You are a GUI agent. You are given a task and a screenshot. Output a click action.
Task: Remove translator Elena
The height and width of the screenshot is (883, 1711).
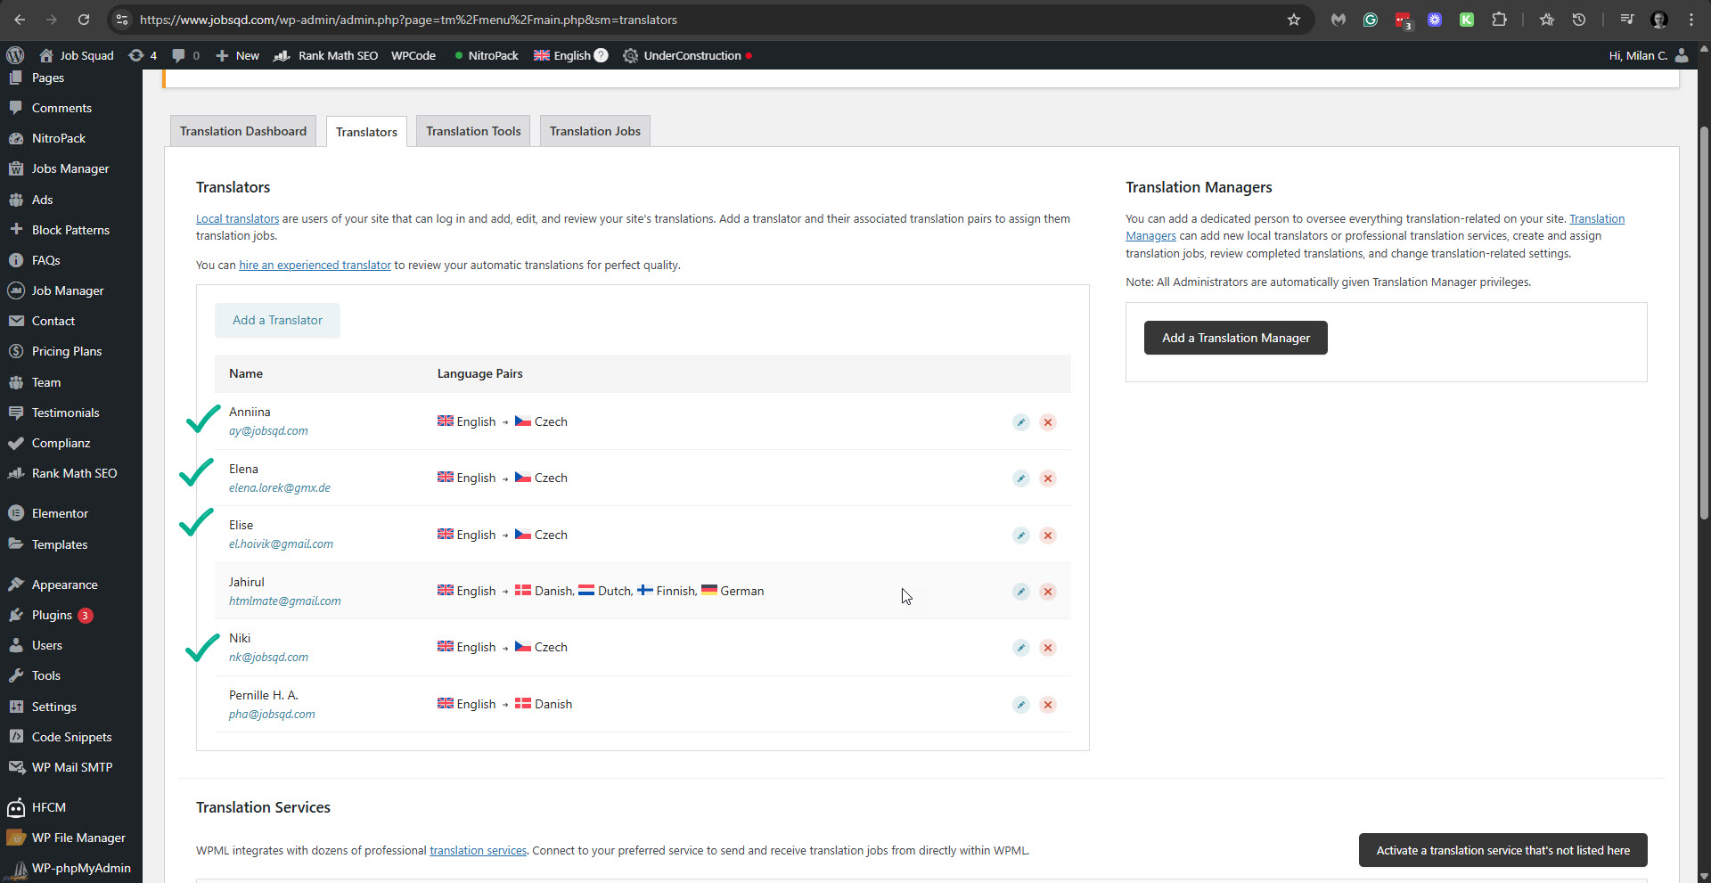click(1048, 478)
